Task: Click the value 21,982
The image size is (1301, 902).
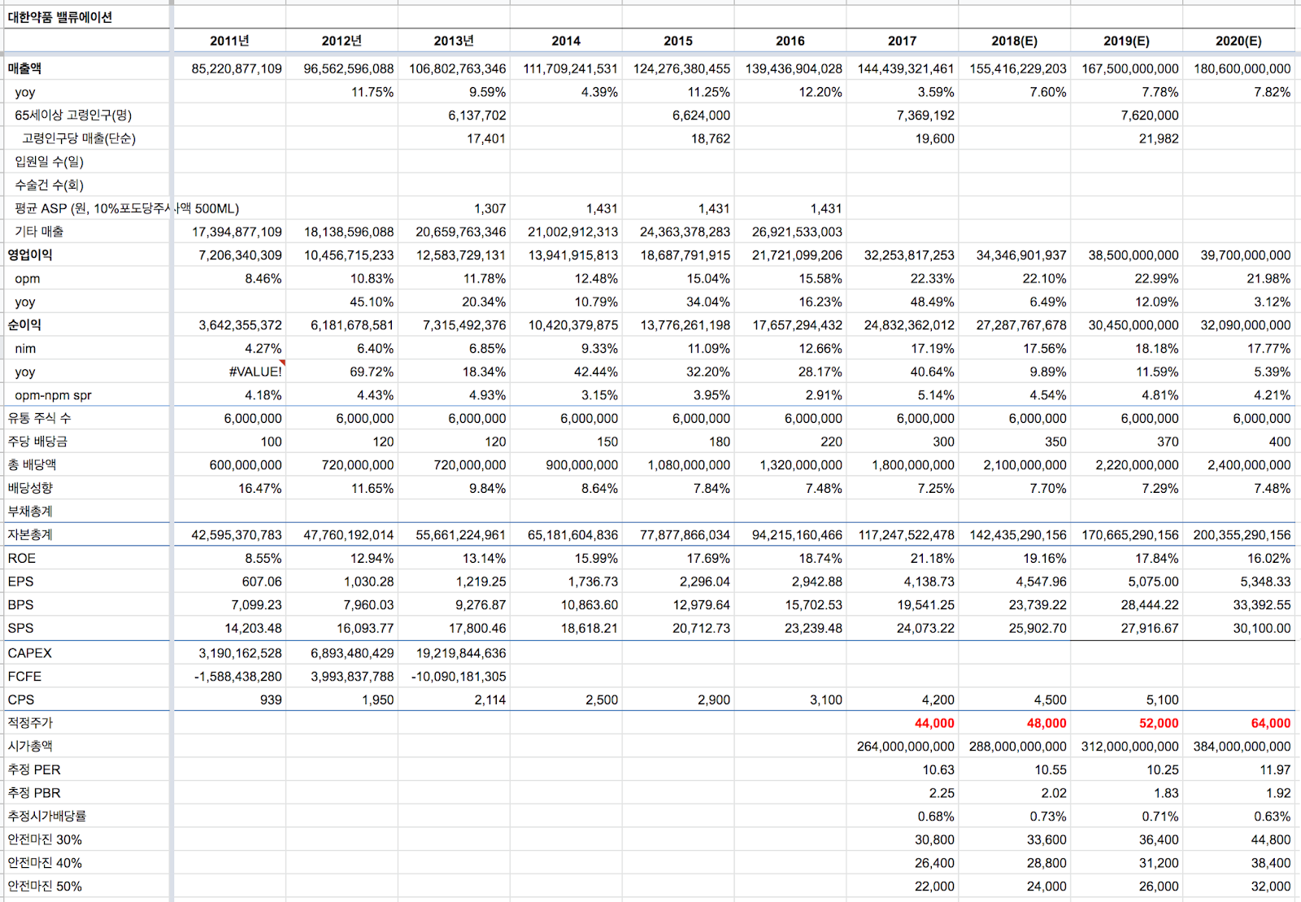Action: coord(1159,139)
